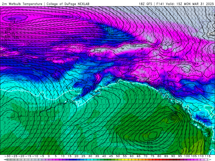Click the 25 value on the color scale
The width and height of the screenshot is (215, 161).
tap(83, 156)
